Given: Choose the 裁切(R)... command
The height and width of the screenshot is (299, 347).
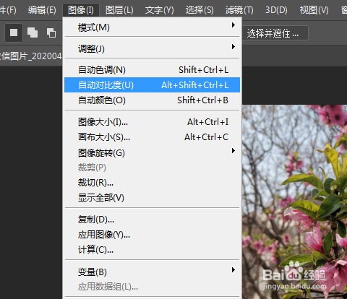Looking at the screenshot, I should [152, 183].
